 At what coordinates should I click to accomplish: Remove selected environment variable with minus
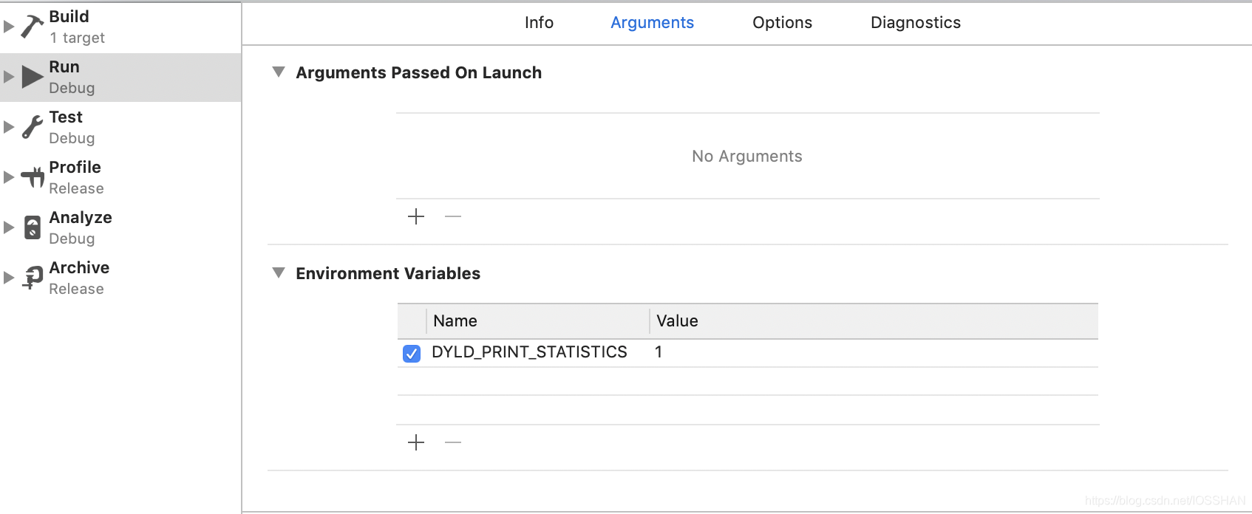point(453,442)
